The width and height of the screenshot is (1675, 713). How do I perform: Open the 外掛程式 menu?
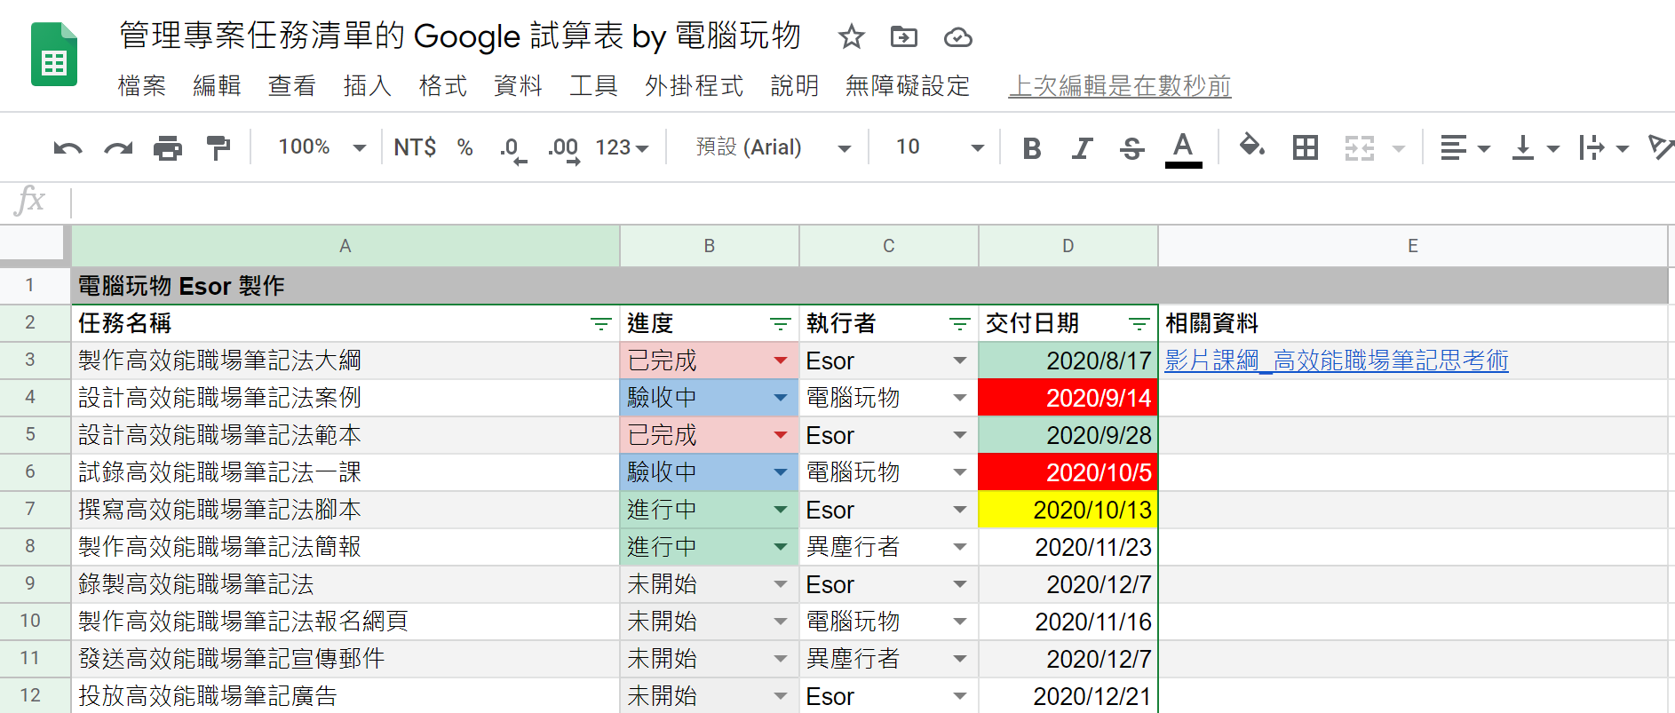pyautogui.click(x=695, y=86)
